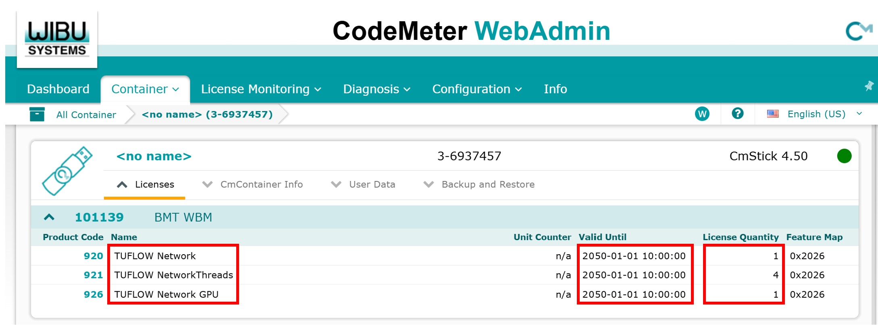Viewport: 878px width, 325px height.
Task: Open product code 926 link
Action: [x=93, y=294]
